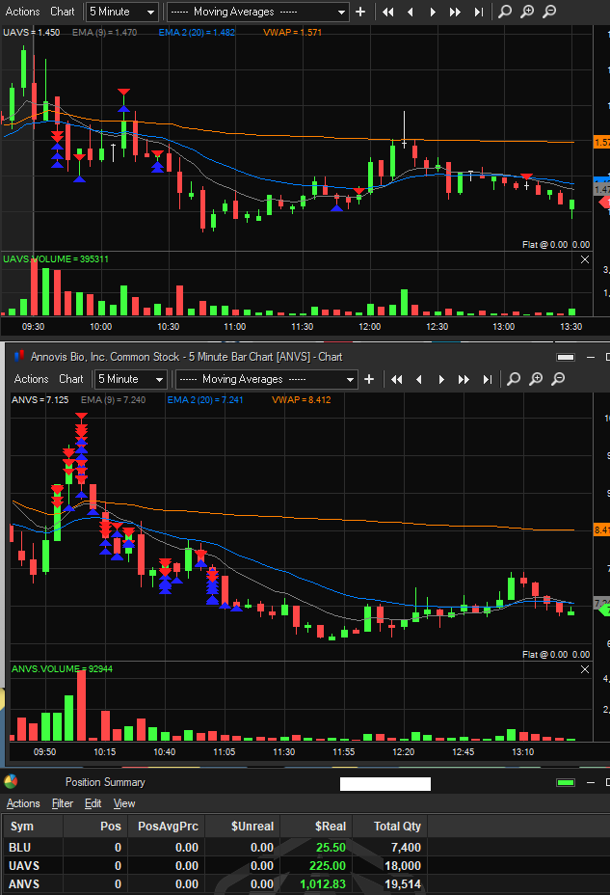The width and height of the screenshot is (610, 895).
Task: Click the link indicator in ANVS chart title bar
Action: coord(566,357)
